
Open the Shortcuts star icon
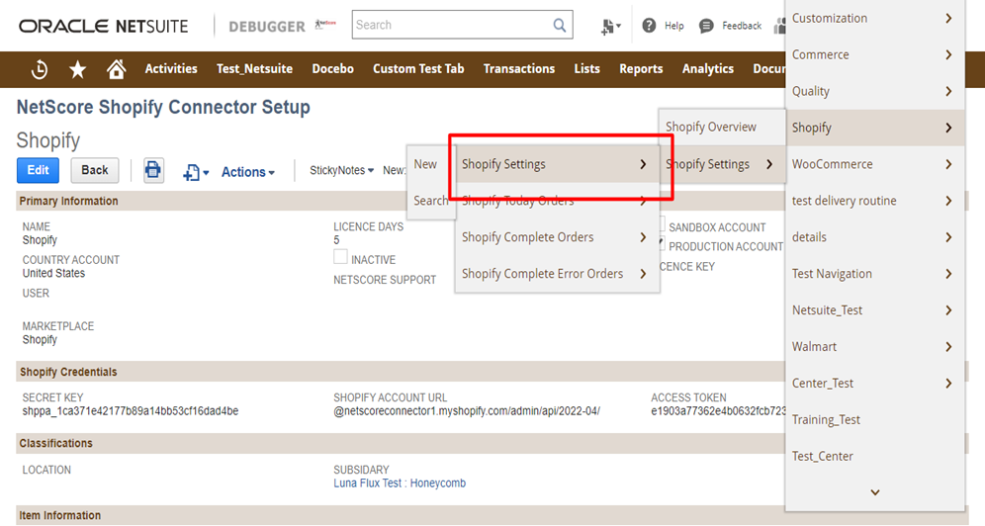(78, 69)
